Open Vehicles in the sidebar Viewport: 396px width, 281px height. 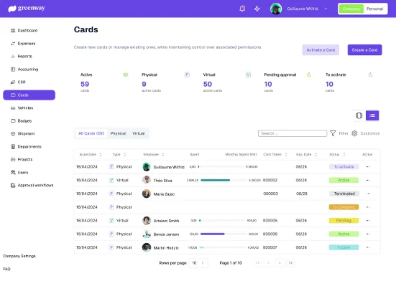(x=22, y=108)
